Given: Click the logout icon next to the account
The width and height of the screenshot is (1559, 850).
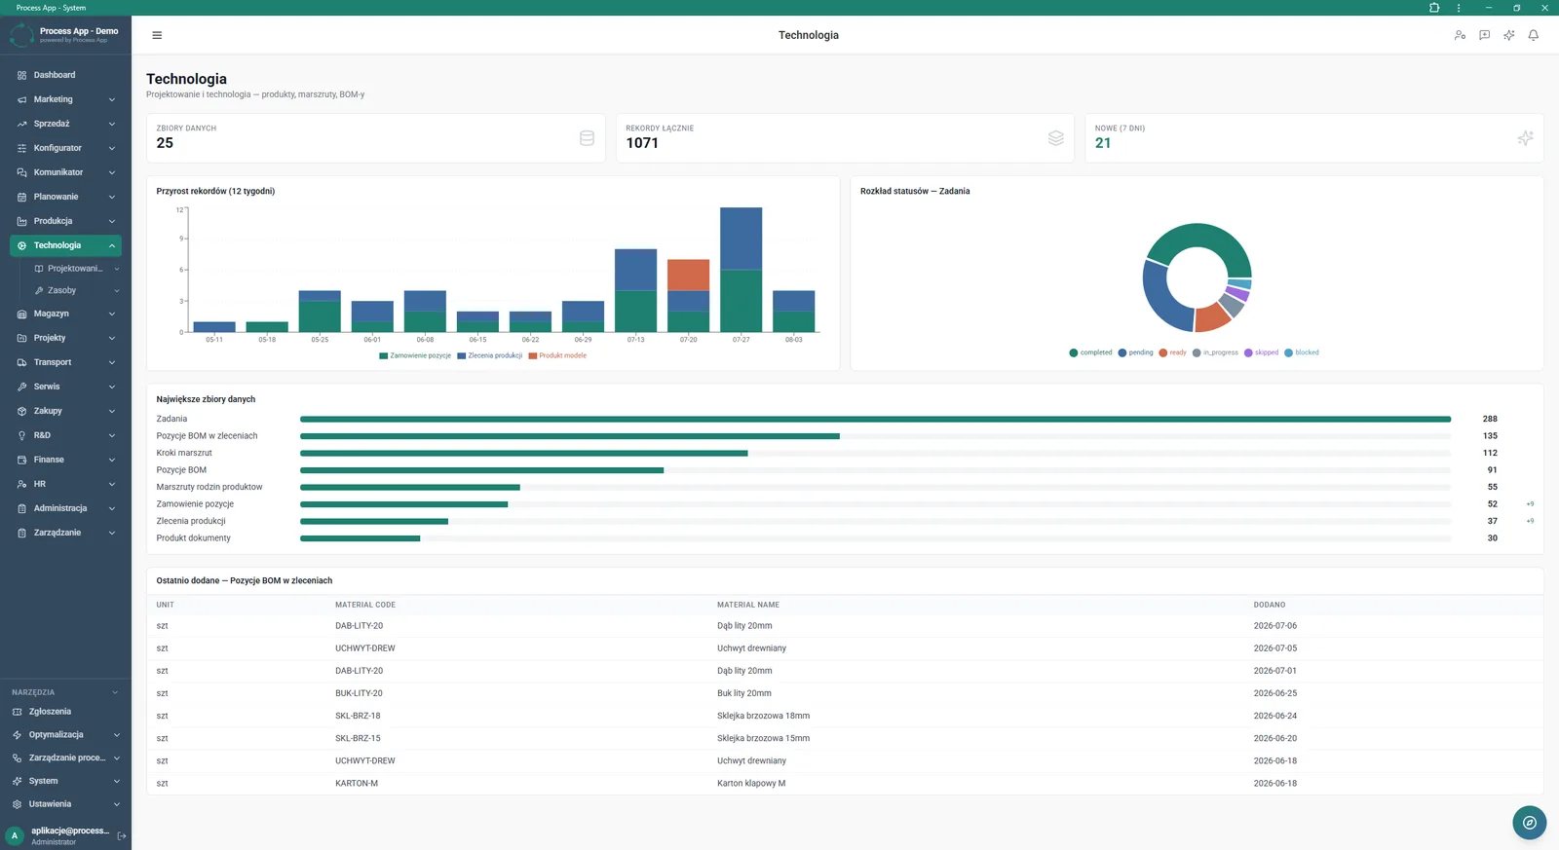Looking at the screenshot, I should [x=122, y=835].
